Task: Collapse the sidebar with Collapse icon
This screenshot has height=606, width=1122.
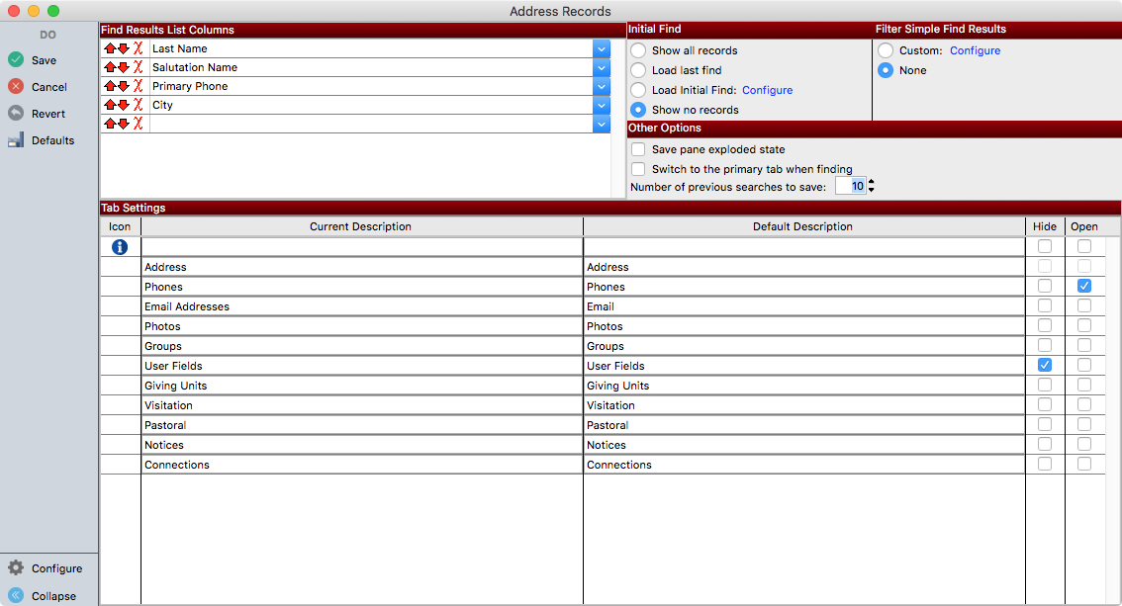Action: pos(16,596)
